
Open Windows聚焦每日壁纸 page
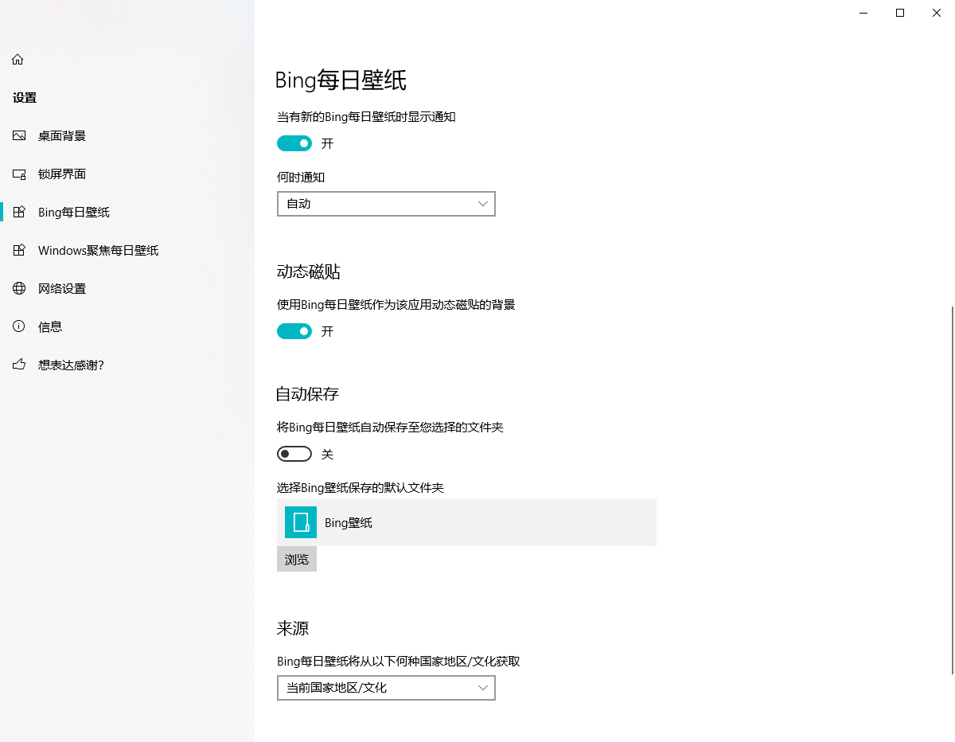pyautogui.click(x=127, y=251)
